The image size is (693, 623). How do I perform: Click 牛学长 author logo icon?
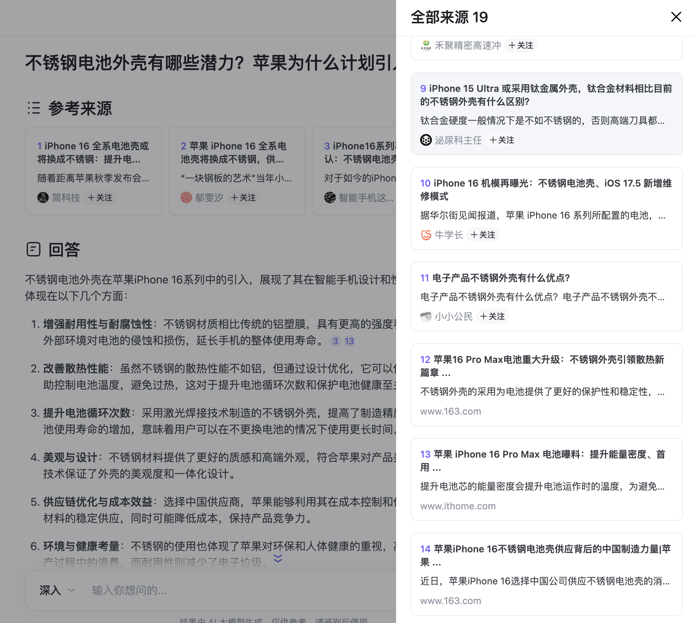426,235
